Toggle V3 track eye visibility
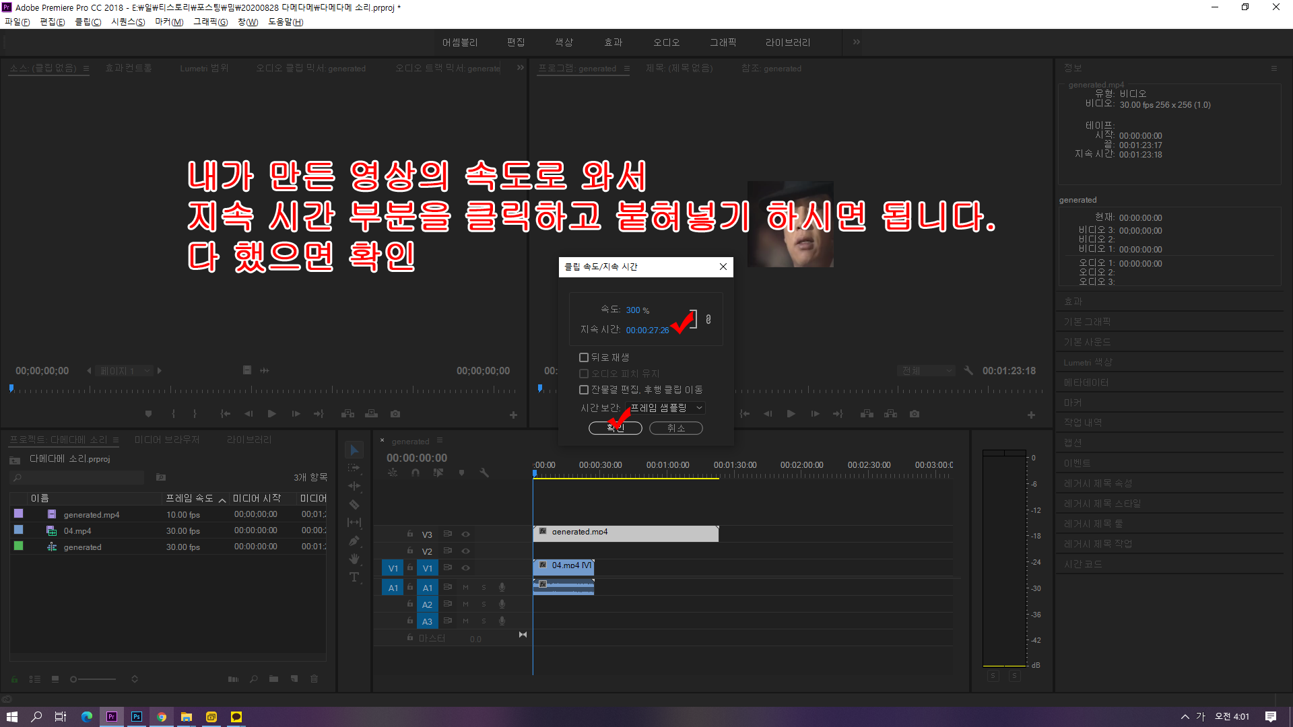 [x=465, y=534]
